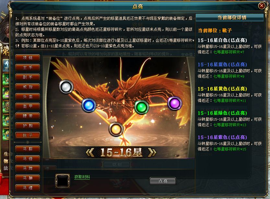Select the white orb on the constellation
The height and width of the screenshot is (199, 270).
pyautogui.click(x=66, y=87)
